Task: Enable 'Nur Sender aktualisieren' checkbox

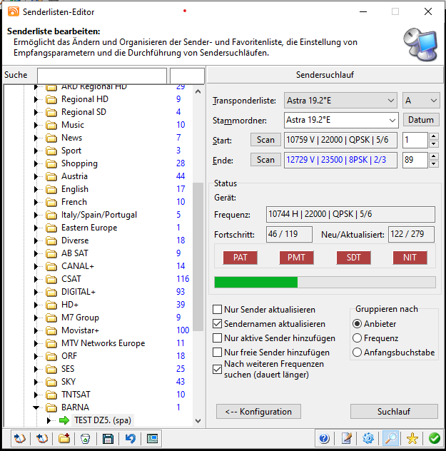Action: [x=218, y=310]
